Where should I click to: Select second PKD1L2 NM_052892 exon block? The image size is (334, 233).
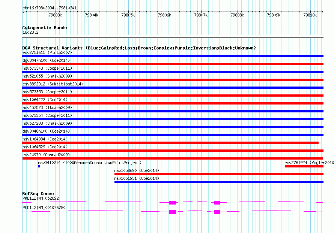pyautogui.click(x=217, y=203)
